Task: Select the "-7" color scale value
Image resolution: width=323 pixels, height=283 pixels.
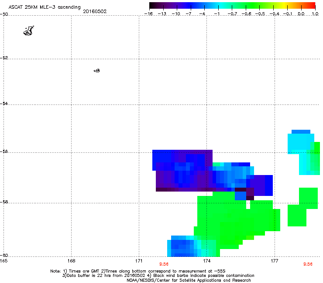Action: pos(188,14)
